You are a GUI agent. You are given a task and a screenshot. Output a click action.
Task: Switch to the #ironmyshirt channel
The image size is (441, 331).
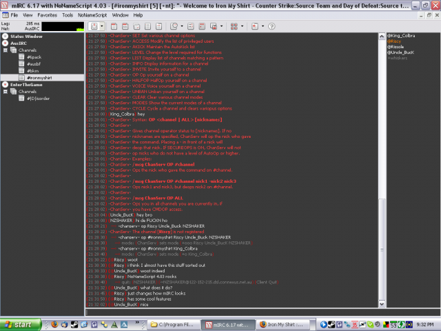point(39,78)
